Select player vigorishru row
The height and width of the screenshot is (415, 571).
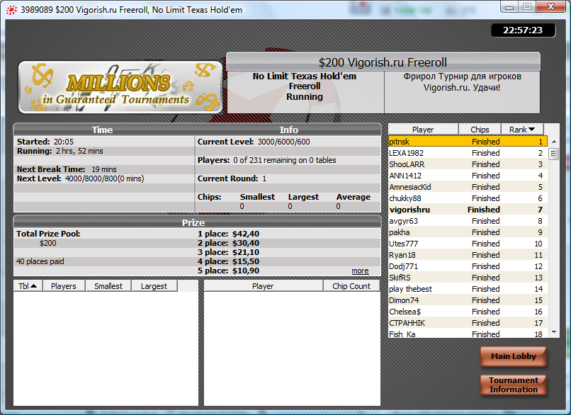tap(468, 210)
